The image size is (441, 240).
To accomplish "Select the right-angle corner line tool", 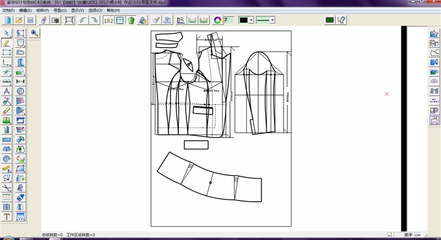I will (x=7, y=62).
